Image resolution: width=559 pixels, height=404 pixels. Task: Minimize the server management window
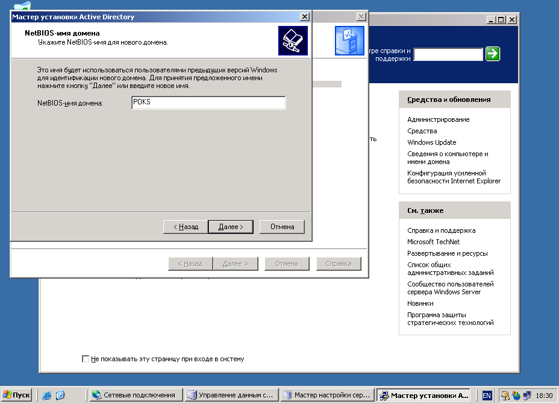click(x=492, y=20)
